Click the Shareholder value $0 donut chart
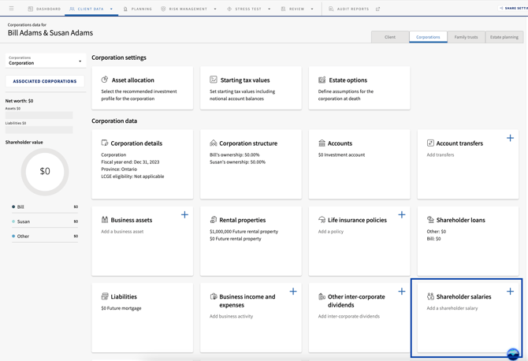The height and width of the screenshot is (361, 528). 45,172
